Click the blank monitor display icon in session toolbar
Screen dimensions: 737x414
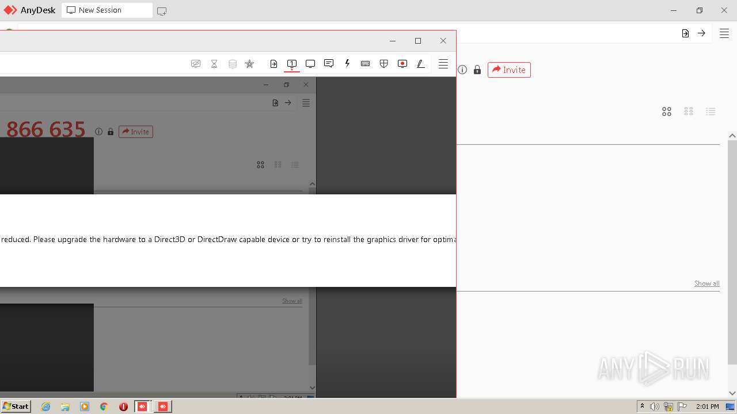310,64
